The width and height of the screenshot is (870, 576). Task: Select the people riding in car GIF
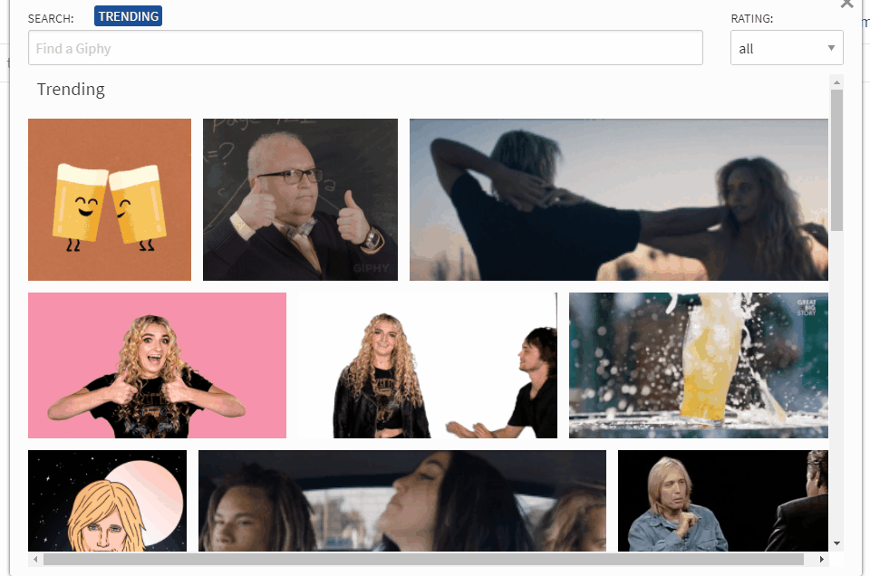tap(402, 501)
